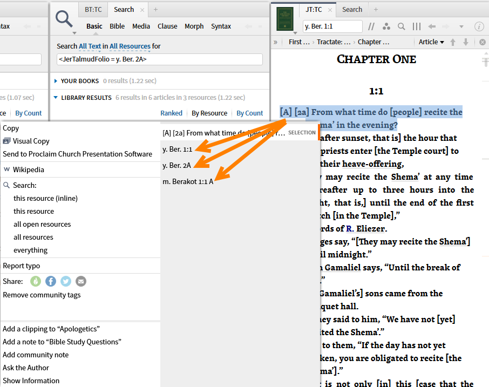Open the link set people icon
Screen dimensions: 489x387
(x=386, y=26)
